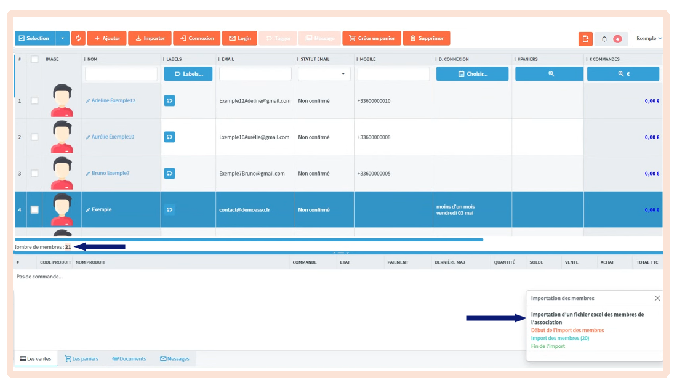Click label tag icon for Adeline Exemple12
This screenshot has height=388, width=677.
pyautogui.click(x=170, y=100)
